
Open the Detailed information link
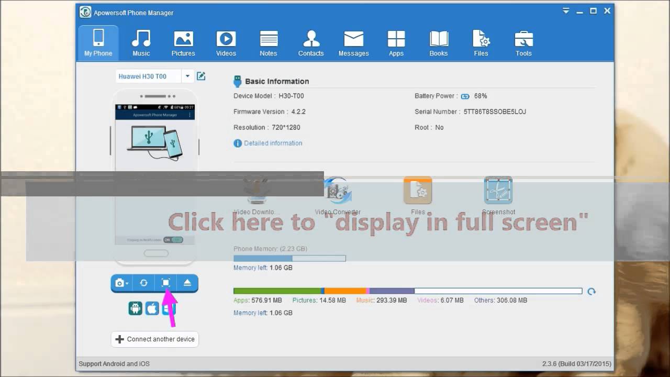point(273,143)
